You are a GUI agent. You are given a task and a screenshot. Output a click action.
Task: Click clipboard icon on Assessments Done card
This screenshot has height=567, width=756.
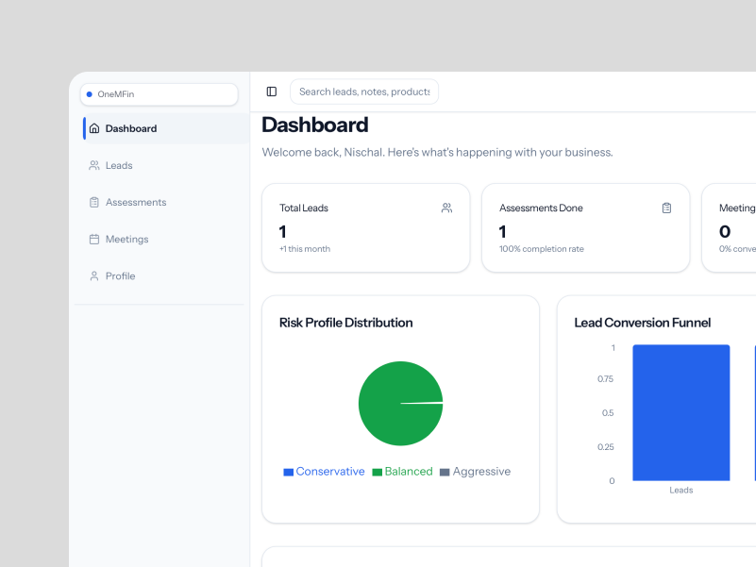click(666, 208)
